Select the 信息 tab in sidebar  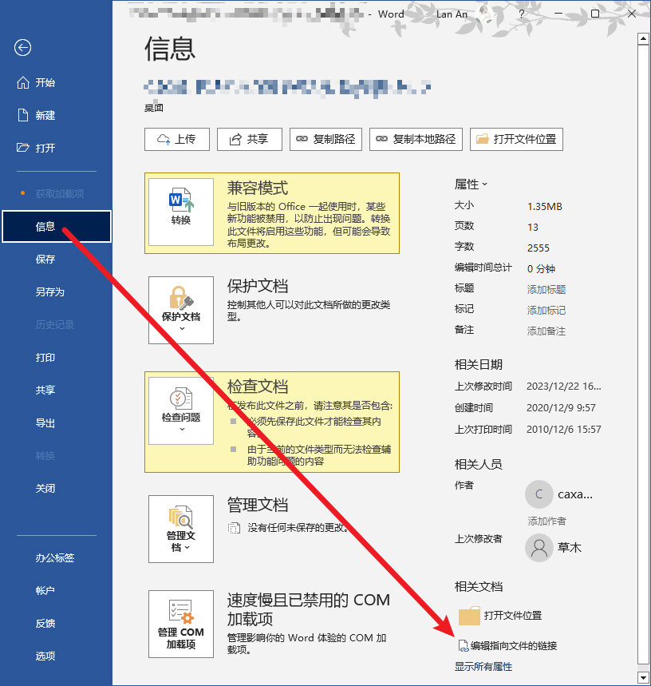[57, 226]
